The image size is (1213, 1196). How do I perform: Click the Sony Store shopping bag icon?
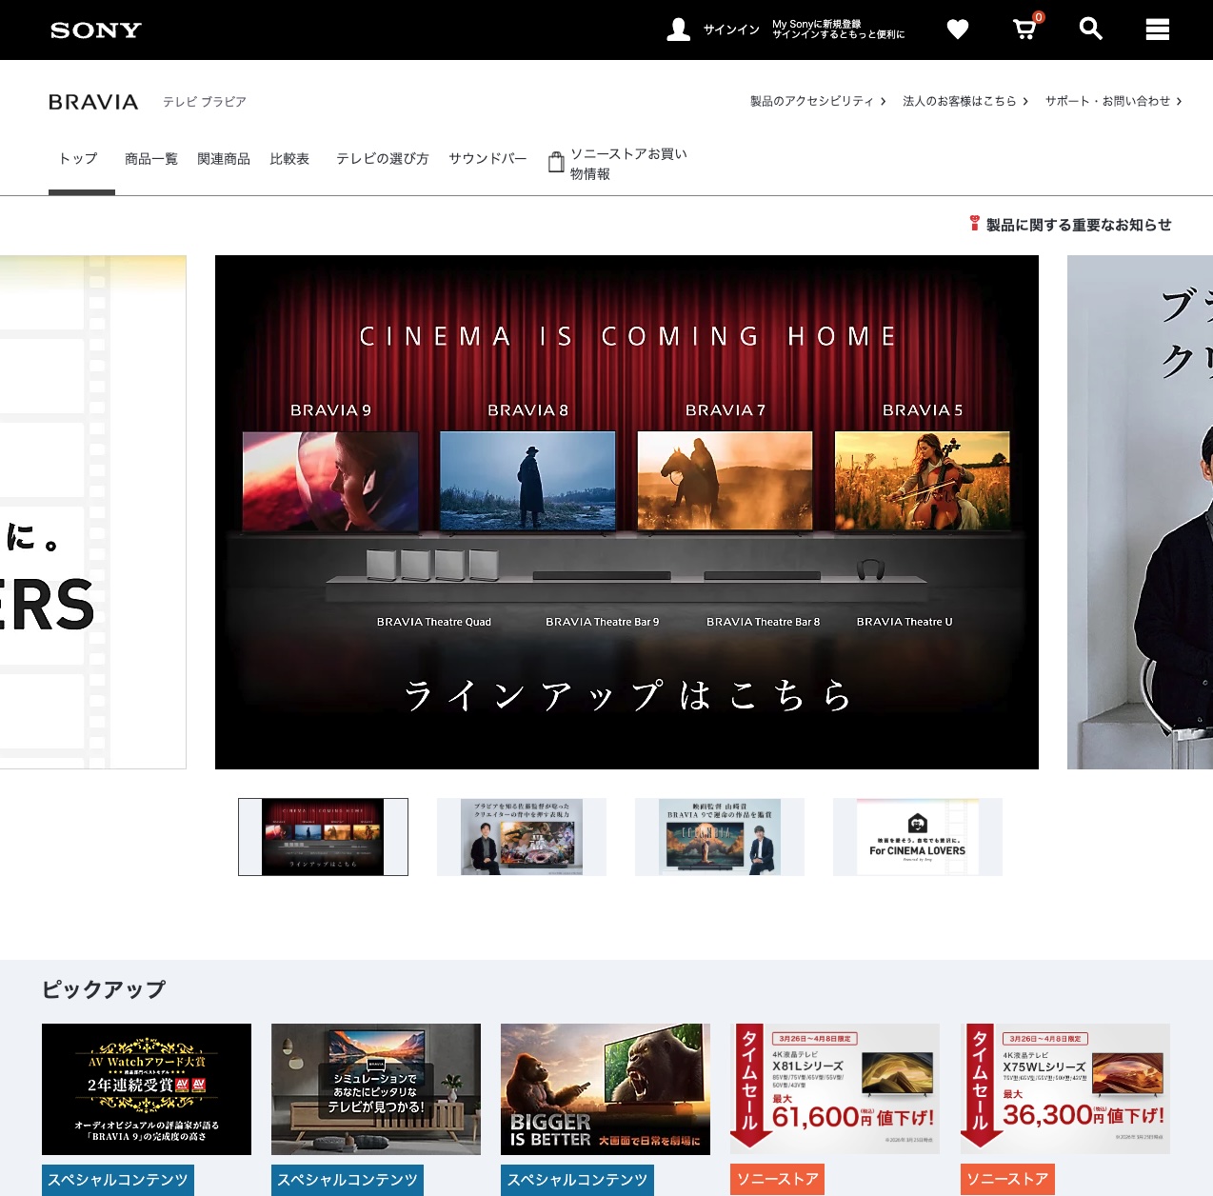pyautogui.click(x=556, y=163)
